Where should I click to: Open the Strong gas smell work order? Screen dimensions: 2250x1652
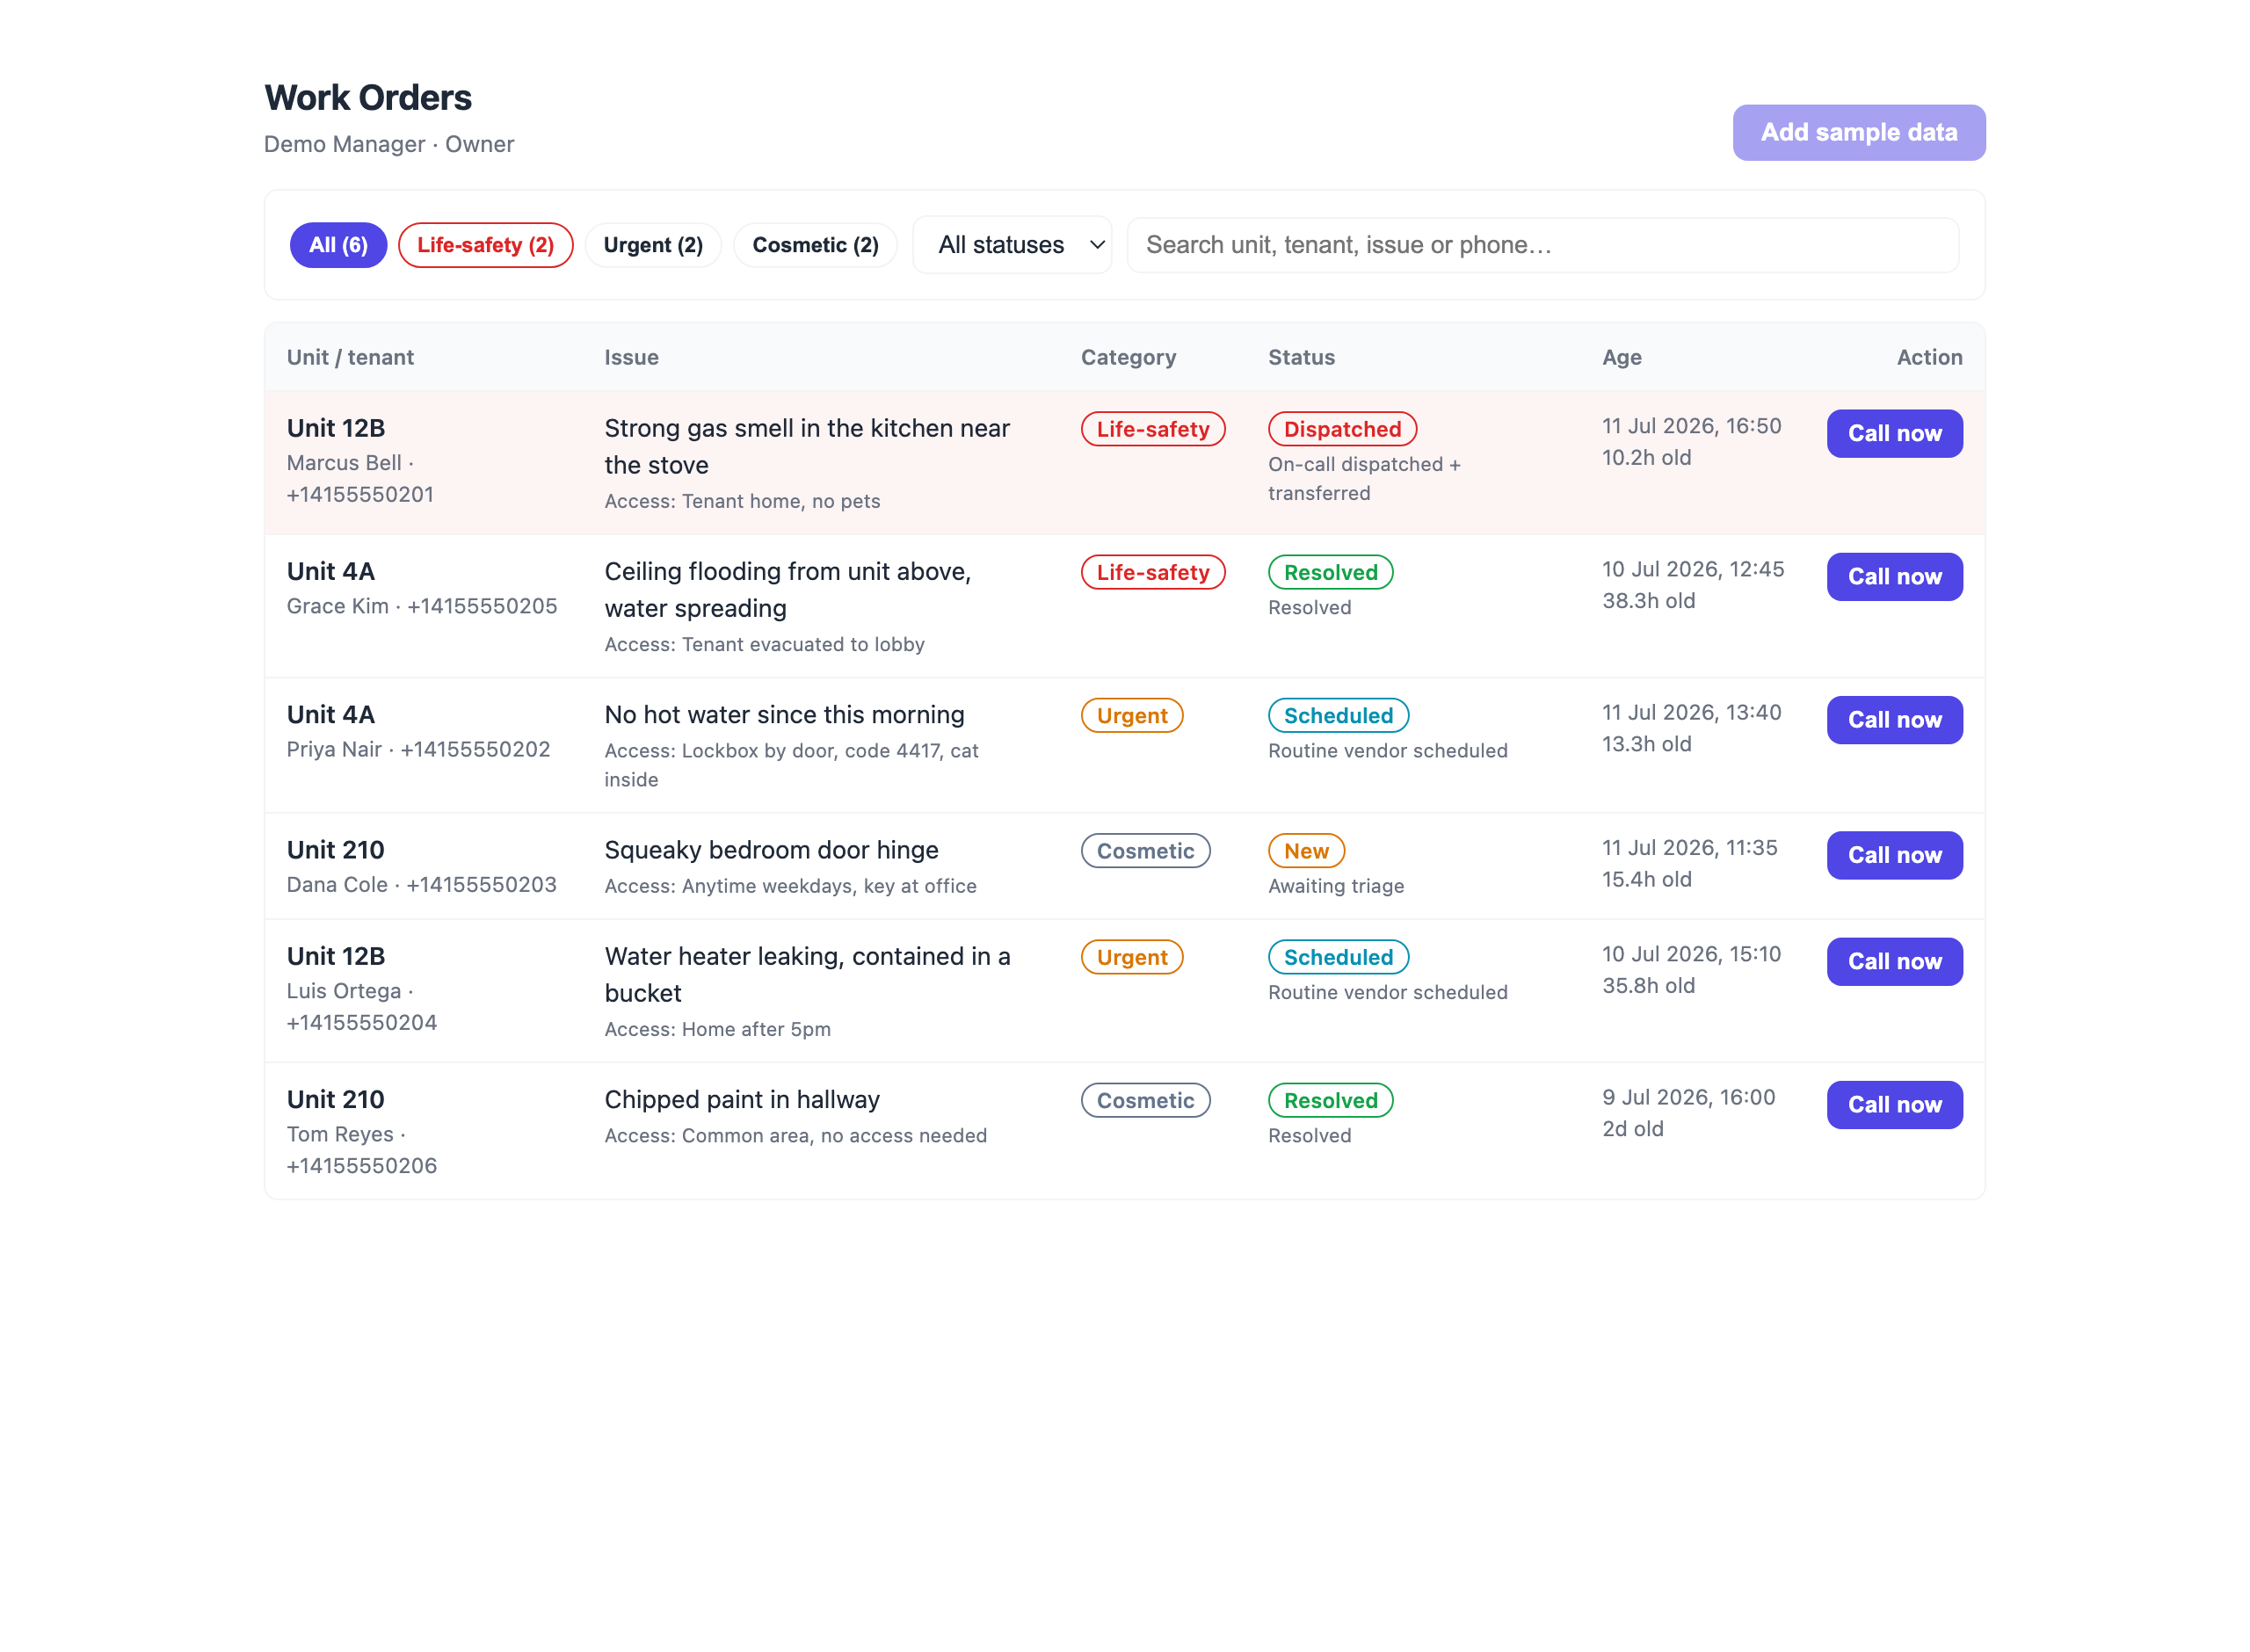click(807, 446)
